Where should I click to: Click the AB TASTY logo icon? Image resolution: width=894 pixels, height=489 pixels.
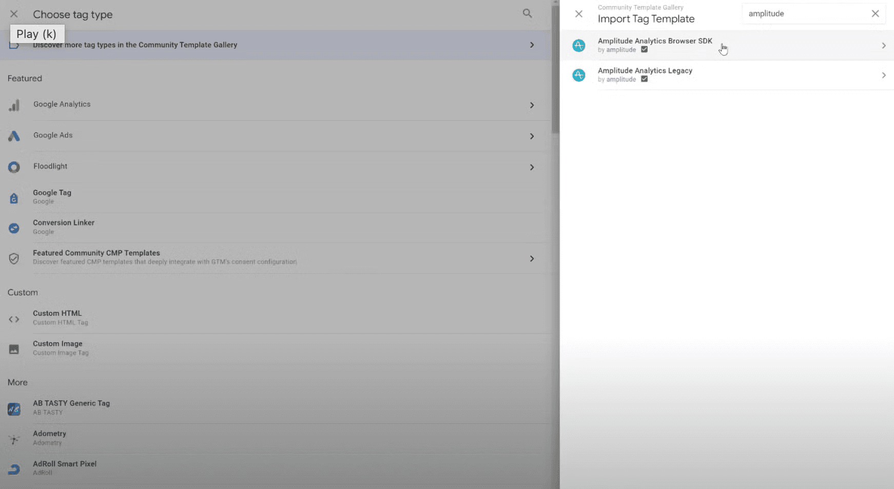tap(14, 409)
